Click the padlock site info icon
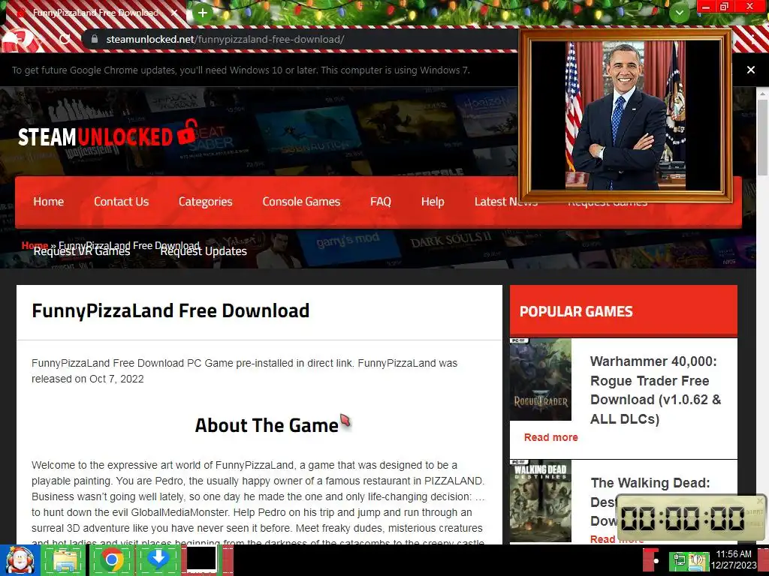The height and width of the screenshot is (576, 769). pos(95,39)
